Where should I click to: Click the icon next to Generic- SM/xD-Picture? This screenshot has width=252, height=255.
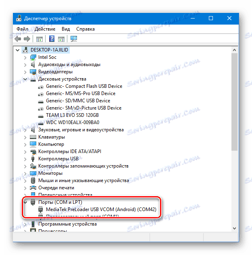(x=41, y=108)
